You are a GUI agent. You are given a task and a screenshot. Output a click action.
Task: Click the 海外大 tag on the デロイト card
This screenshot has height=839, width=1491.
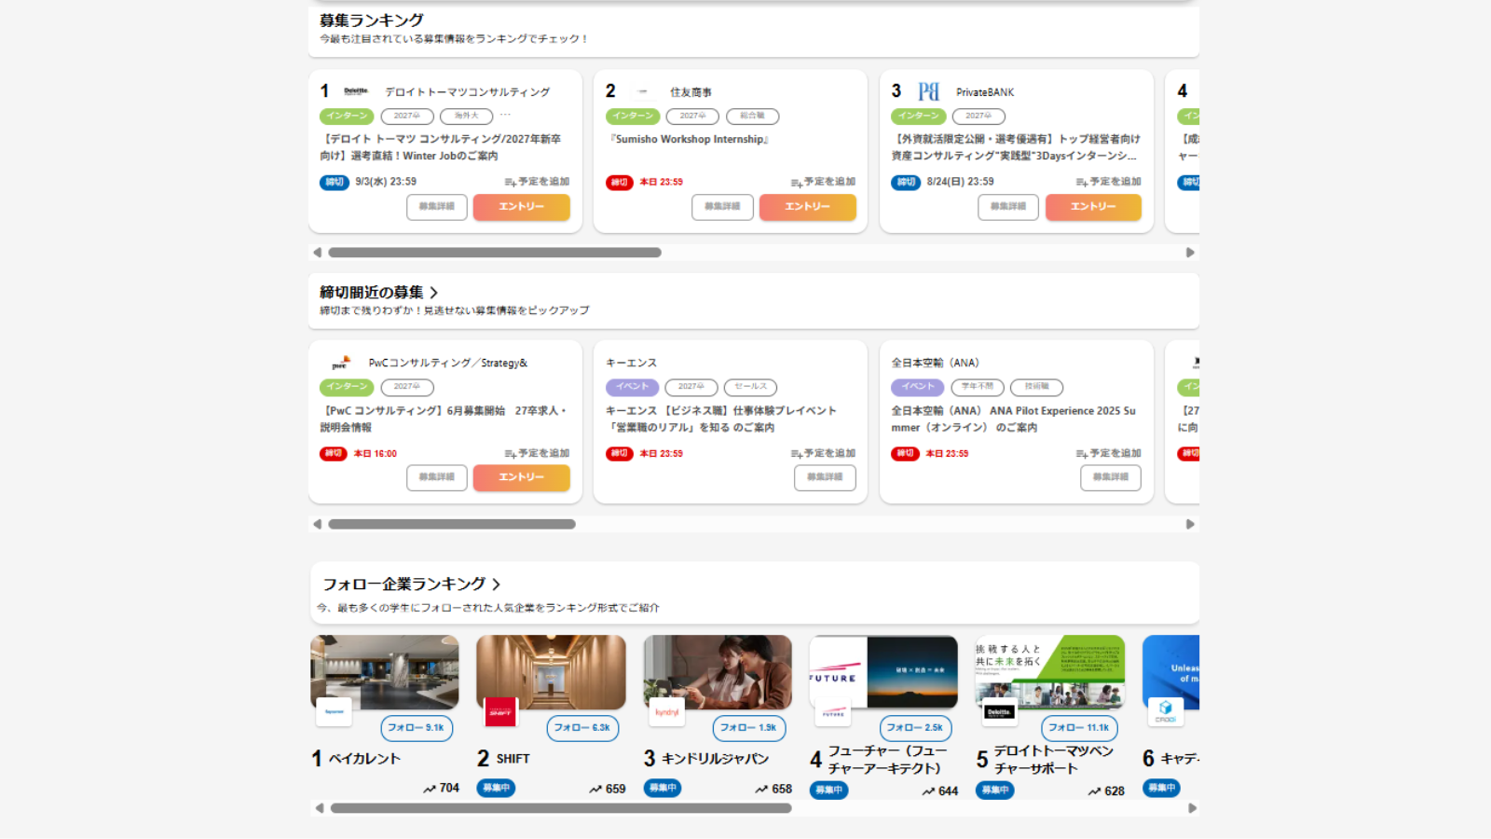tap(467, 117)
